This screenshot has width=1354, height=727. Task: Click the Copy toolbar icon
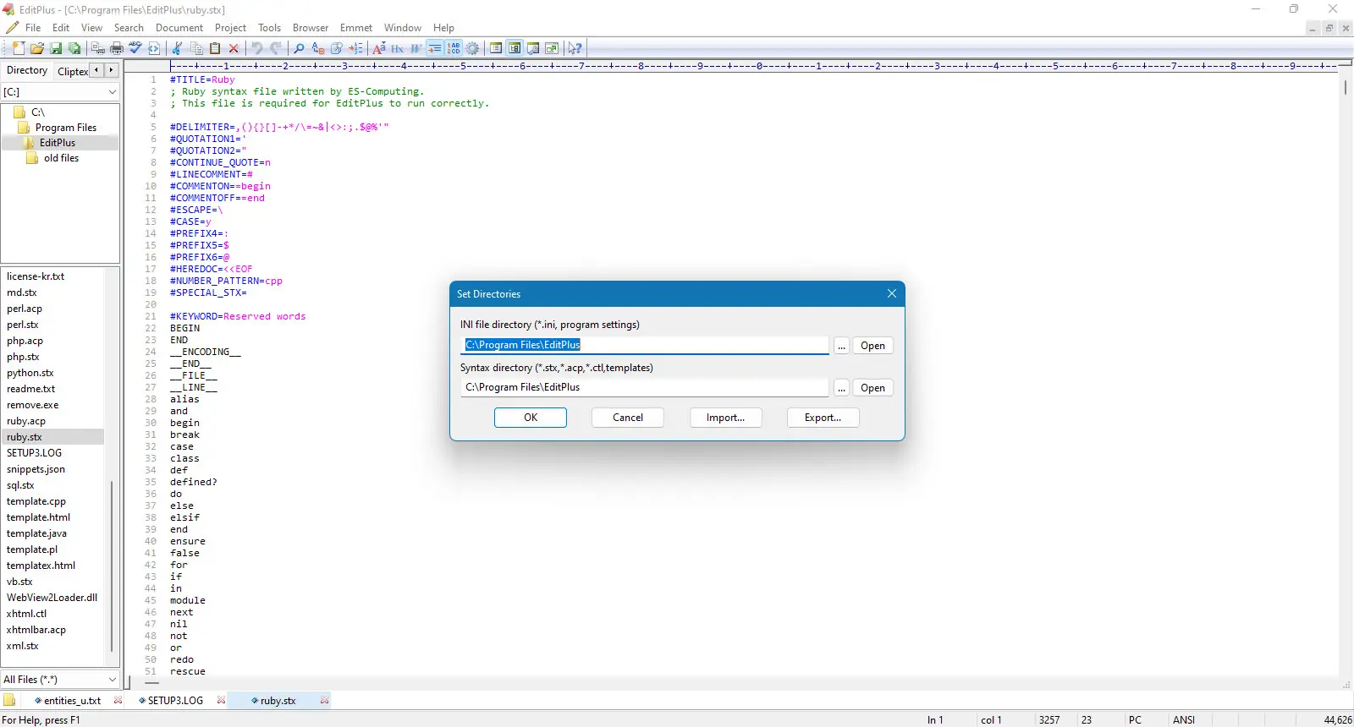coord(196,48)
